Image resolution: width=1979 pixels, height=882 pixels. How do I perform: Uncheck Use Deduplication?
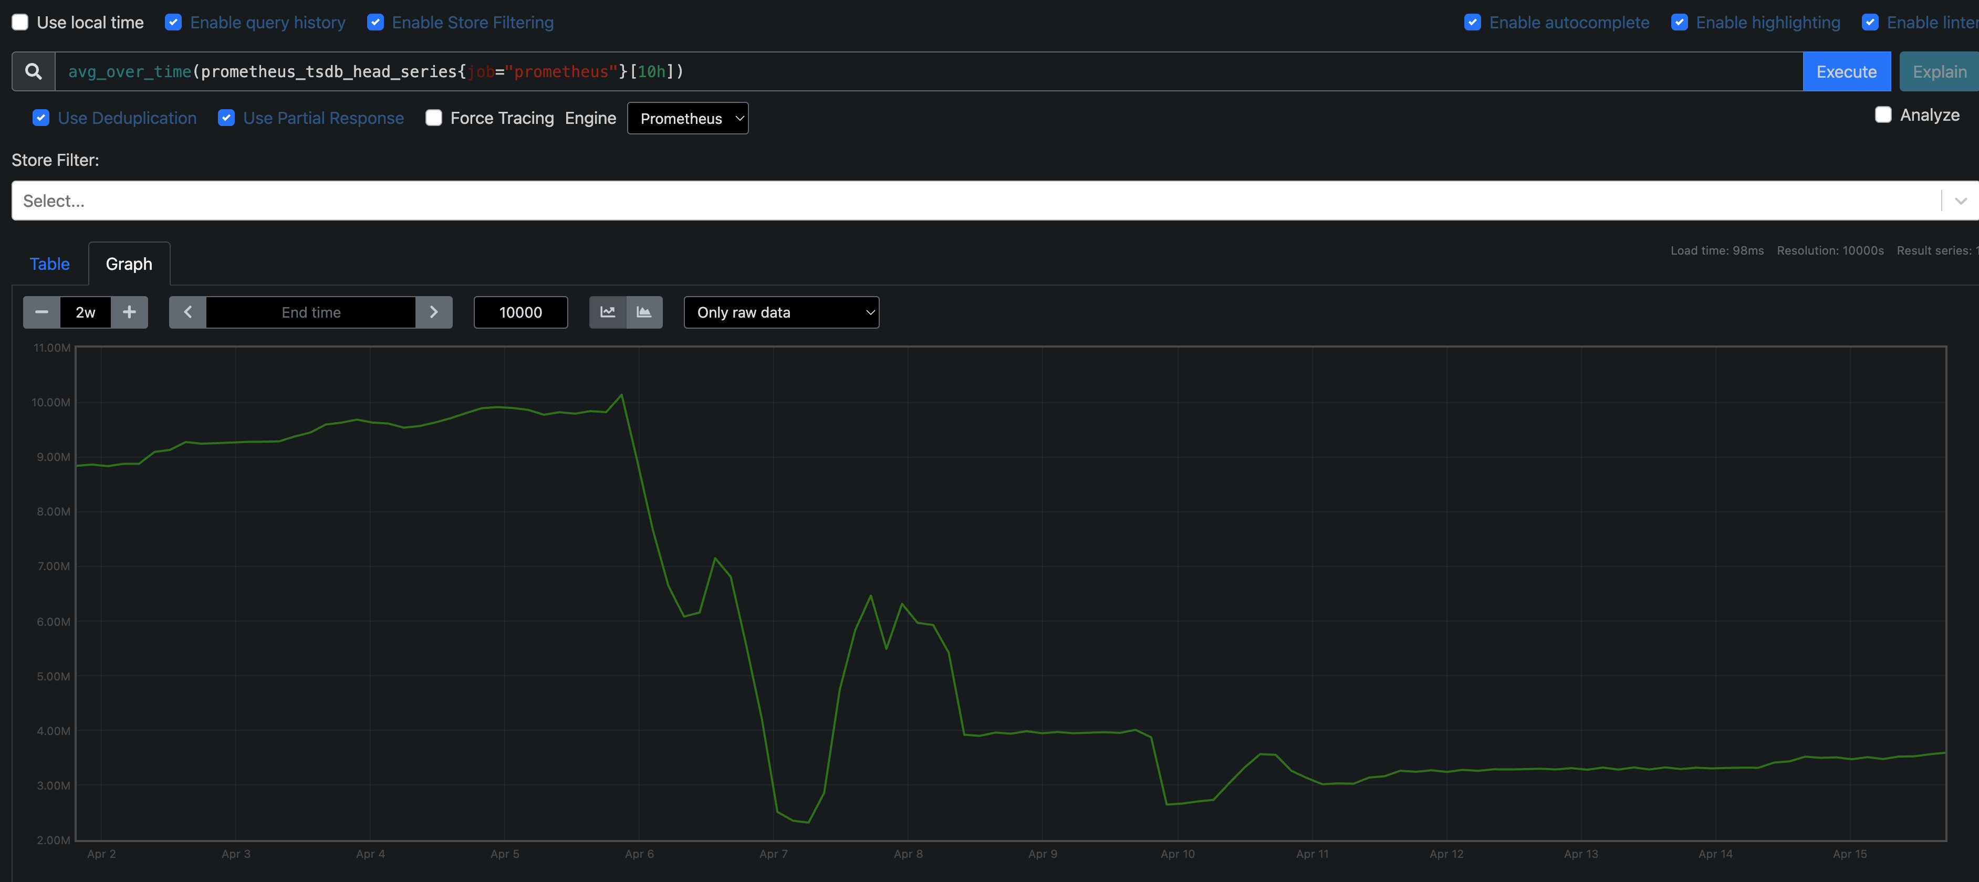point(41,118)
